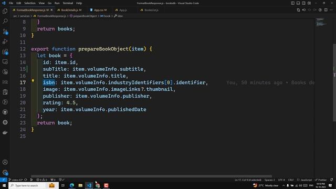The height and width of the screenshot is (189, 336).
Task: Toggle the primary side bar layout icon
Action: pos(292,3)
